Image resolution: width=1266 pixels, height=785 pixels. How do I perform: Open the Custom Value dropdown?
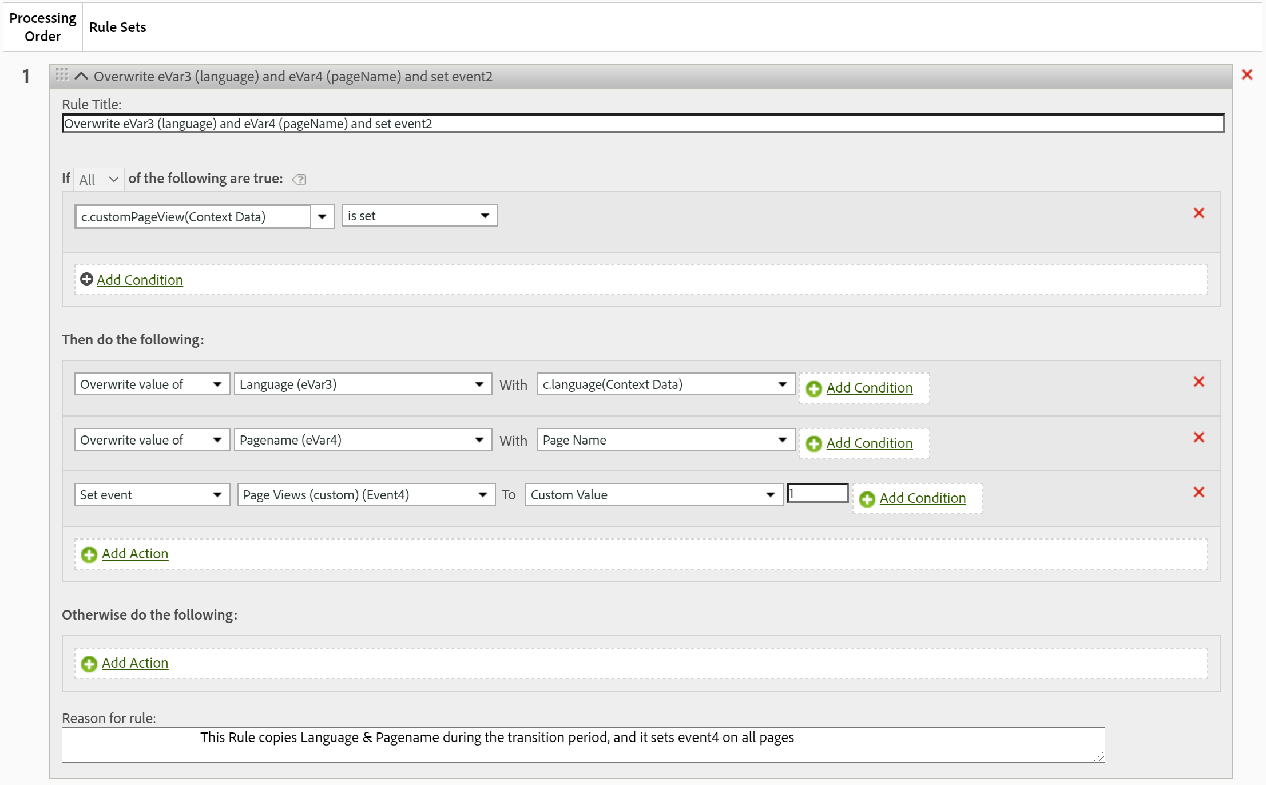(x=653, y=495)
